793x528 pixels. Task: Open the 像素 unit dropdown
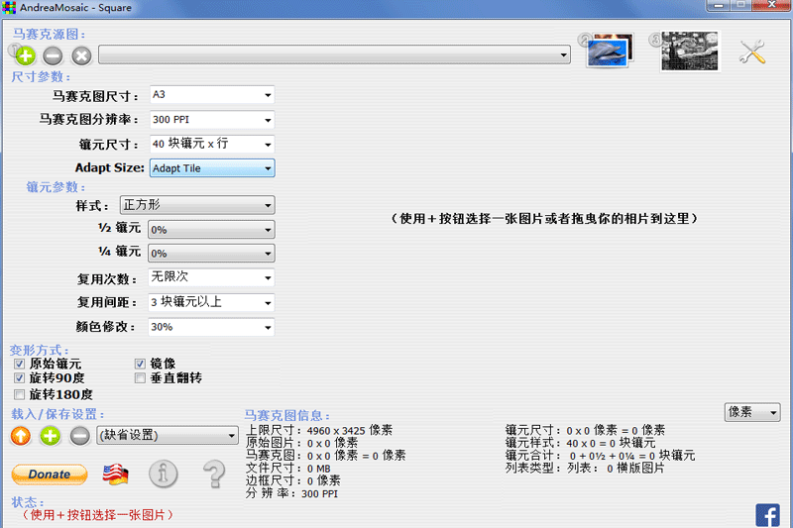752,412
